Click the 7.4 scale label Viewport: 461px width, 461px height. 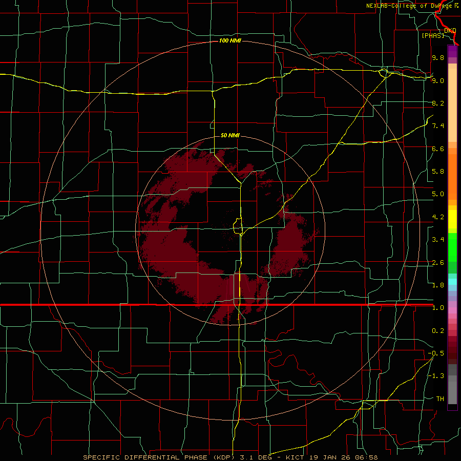[x=438, y=126]
